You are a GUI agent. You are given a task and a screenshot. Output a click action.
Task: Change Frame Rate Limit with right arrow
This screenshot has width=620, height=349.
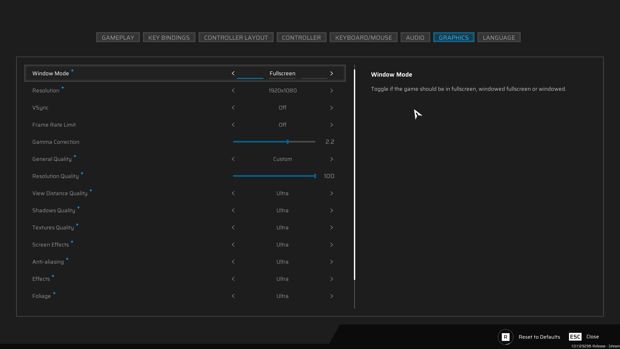331,125
